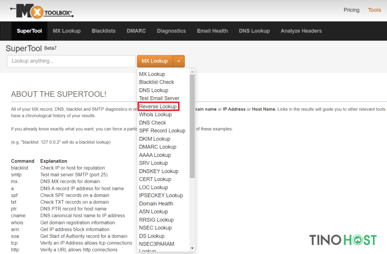Select NSEC Lookup option
387x254 pixels.
(155, 228)
